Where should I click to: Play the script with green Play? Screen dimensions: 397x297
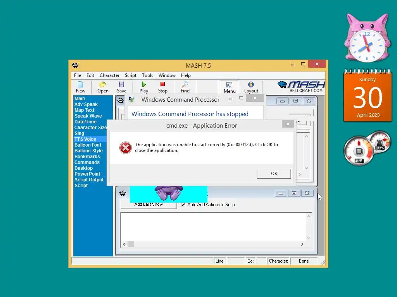click(x=144, y=87)
